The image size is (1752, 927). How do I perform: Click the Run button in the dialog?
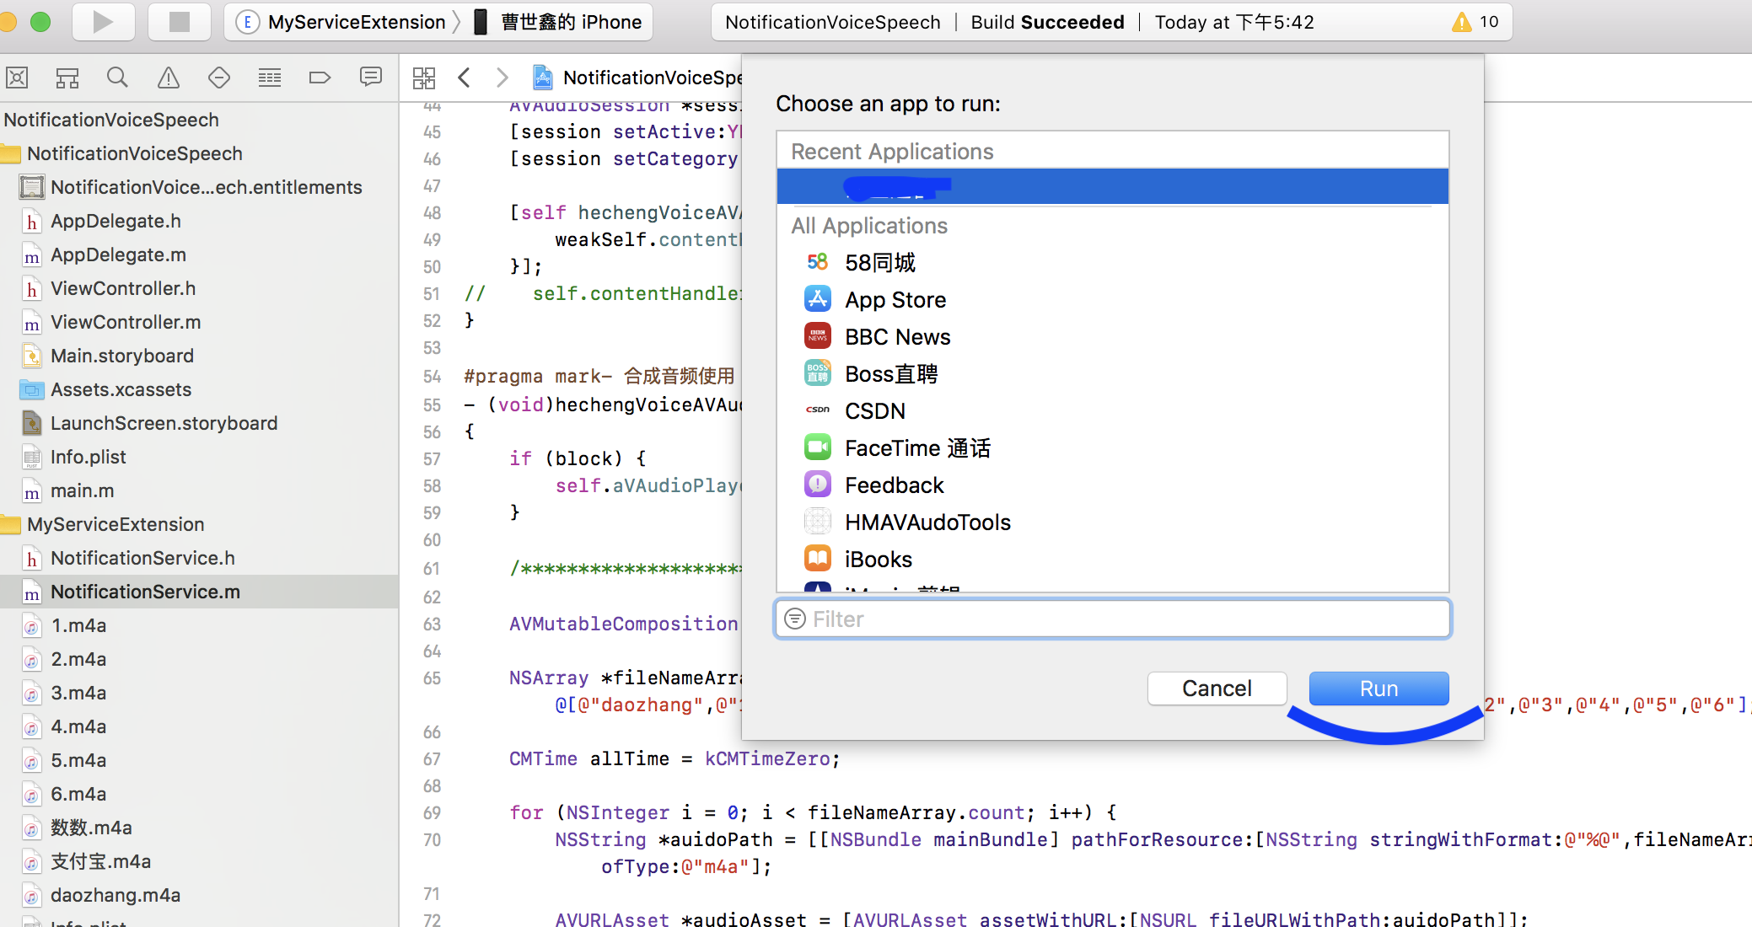pyautogui.click(x=1378, y=689)
